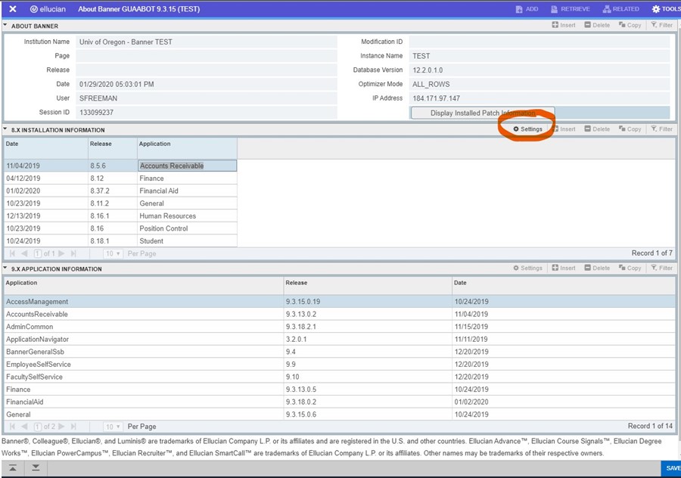Click the previous section arrow at bottom
681x478 pixels.
13,467
